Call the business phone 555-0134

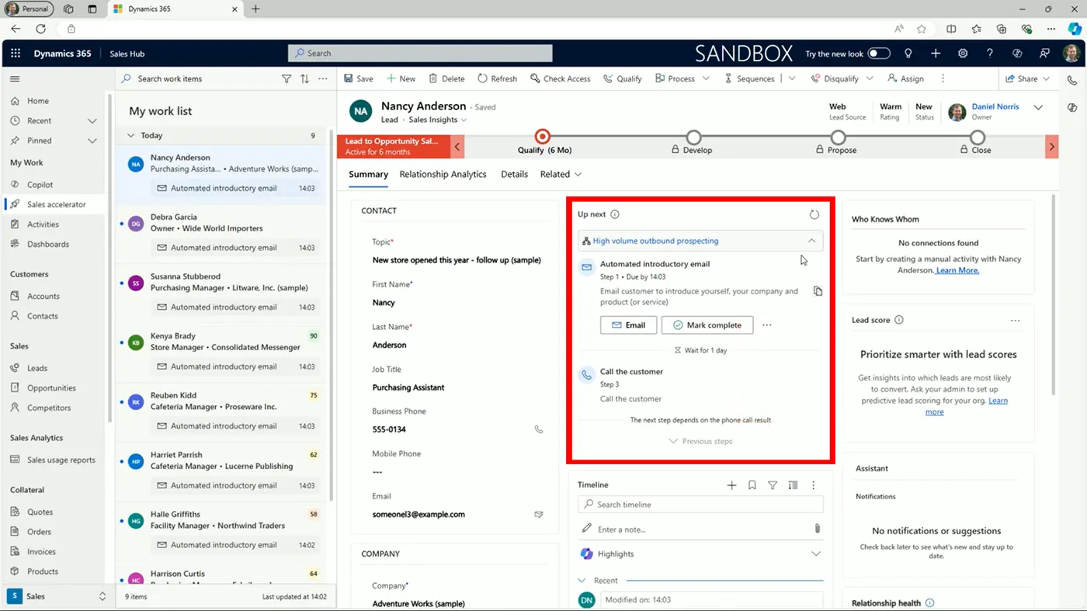click(539, 429)
